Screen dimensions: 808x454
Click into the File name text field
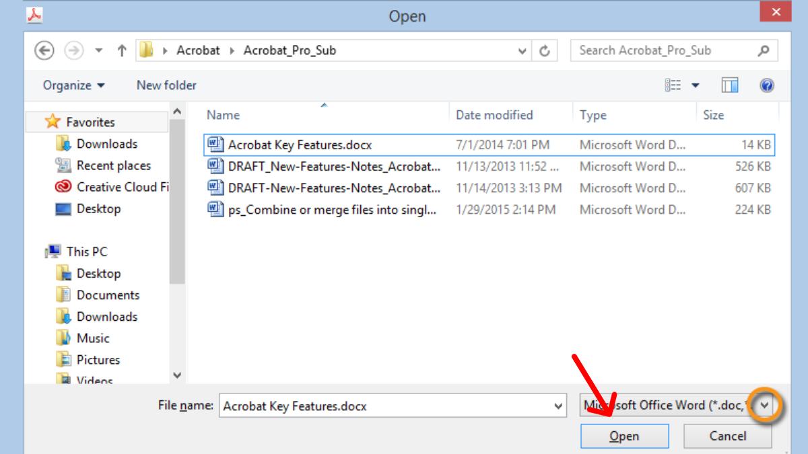coord(384,406)
